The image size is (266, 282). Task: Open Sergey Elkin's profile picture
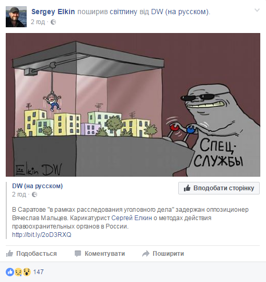pos(16,17)
